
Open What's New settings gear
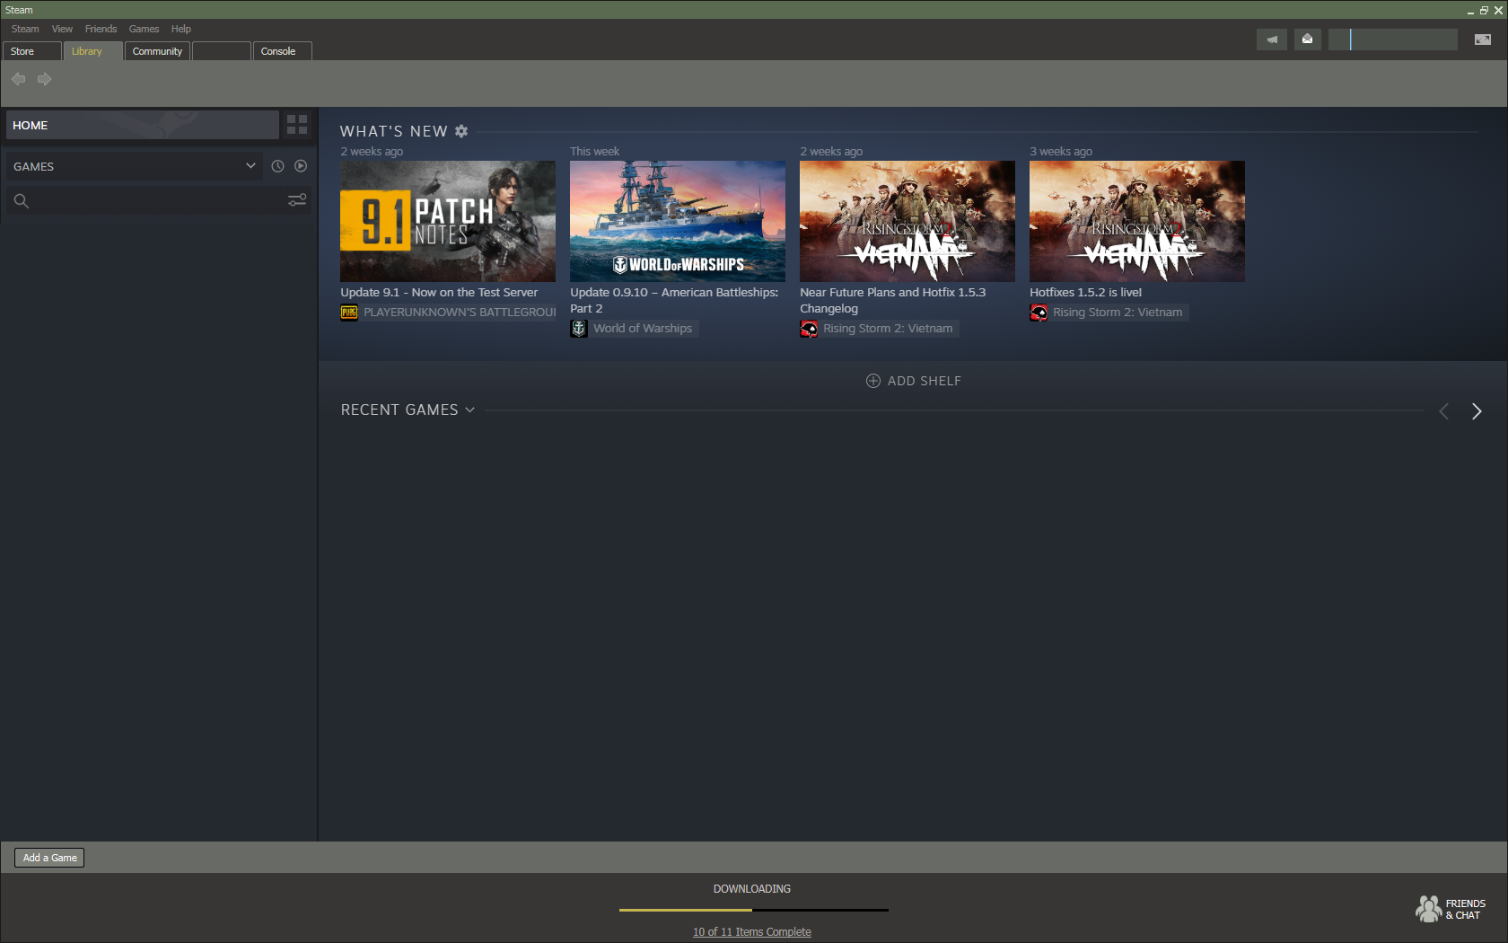pyautogui.click(x=461, y=131)
